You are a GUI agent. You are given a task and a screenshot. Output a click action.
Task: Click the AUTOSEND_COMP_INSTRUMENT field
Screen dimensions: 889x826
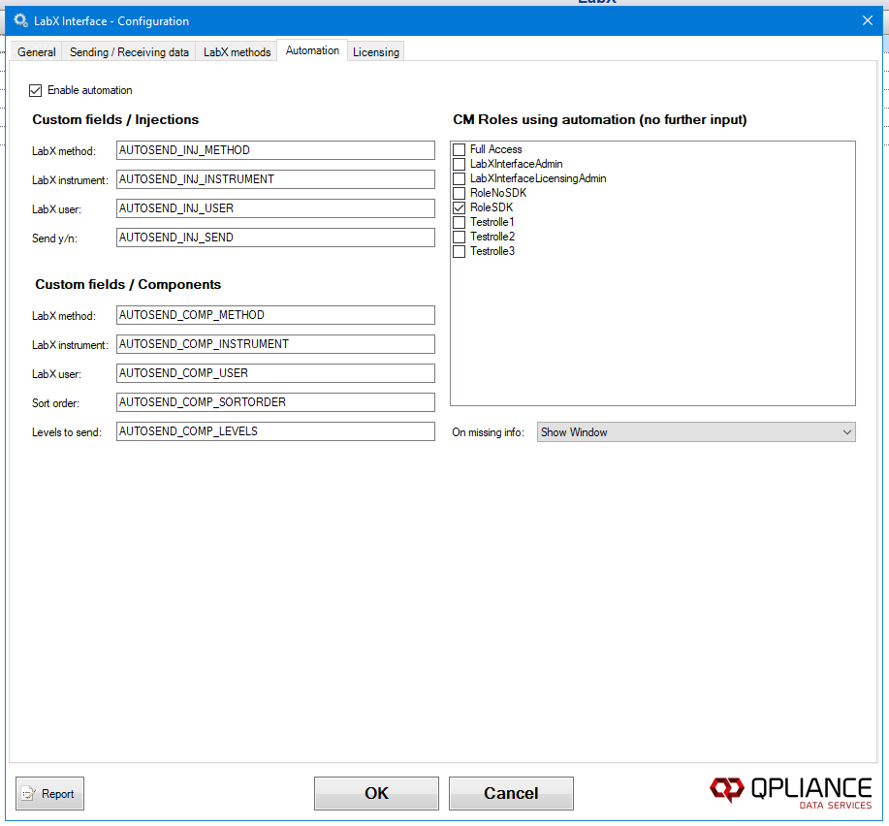pos(275,344)
